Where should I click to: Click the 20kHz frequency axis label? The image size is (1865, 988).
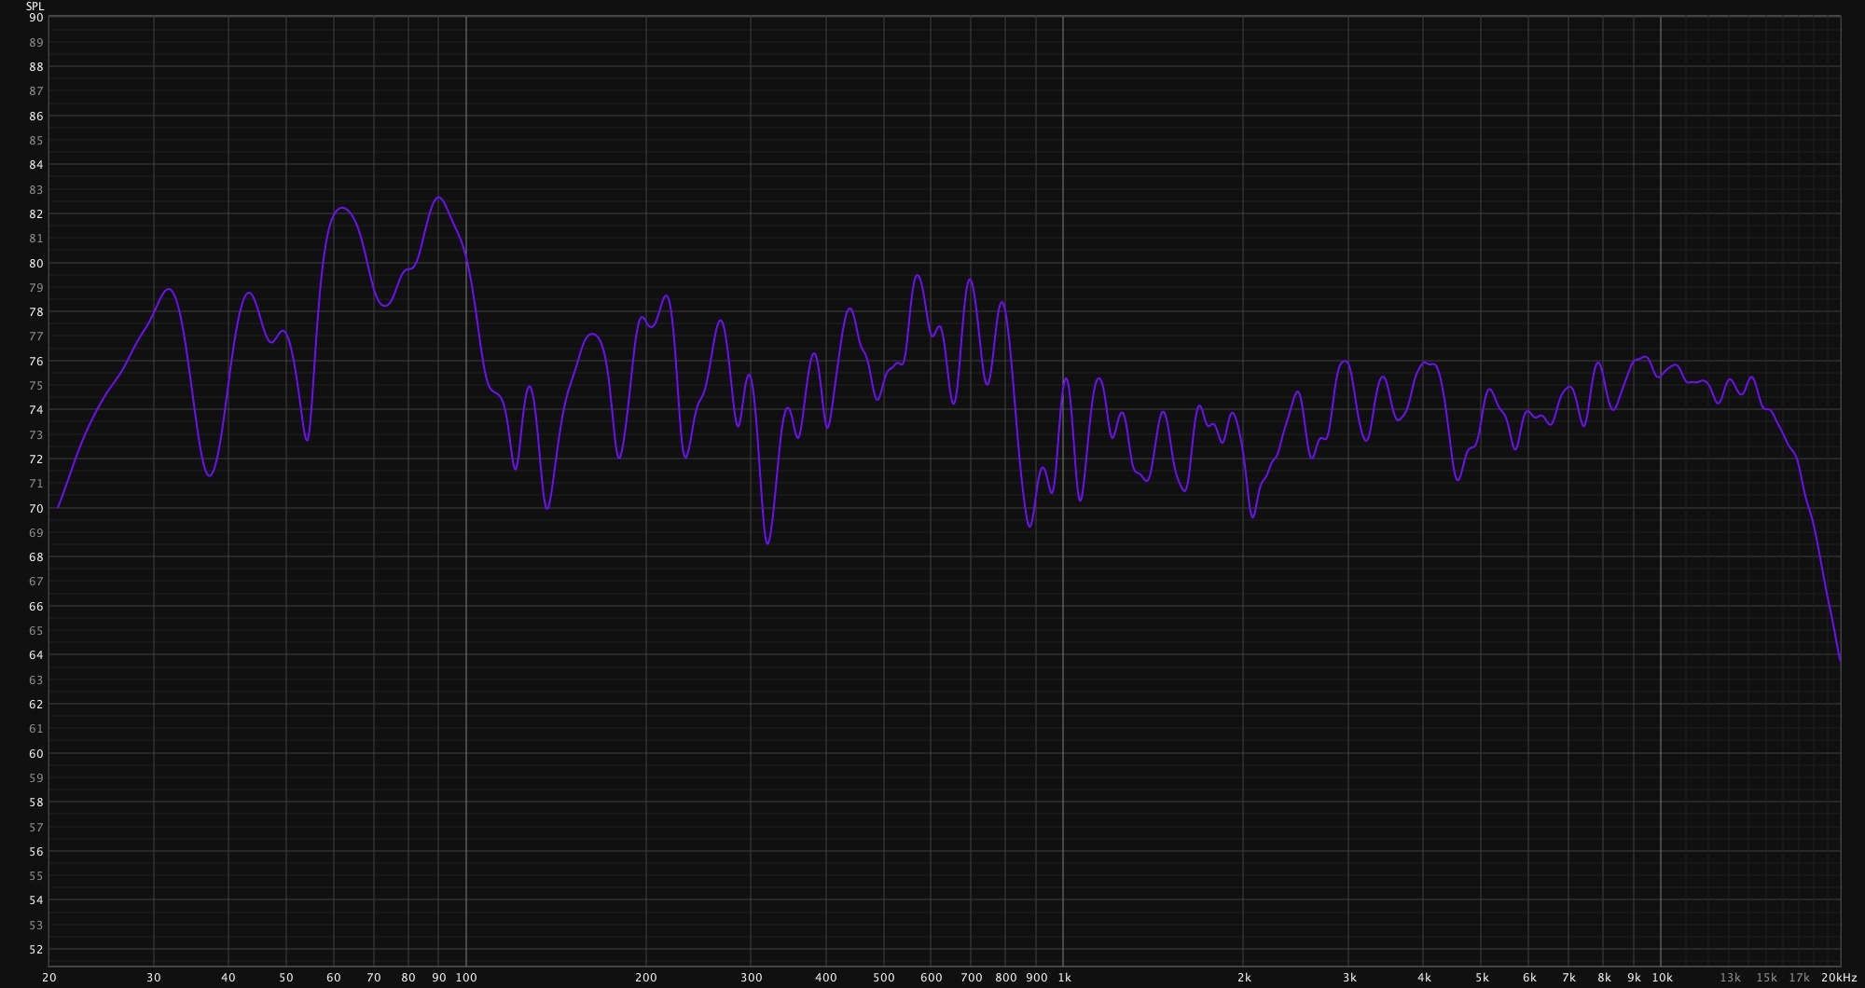pyautogui.click(x=1839, y=978)
